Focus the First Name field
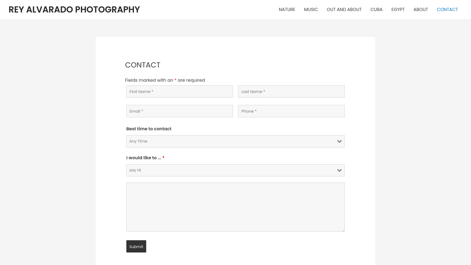Image resolution: width=471 pixels, height=265 pixels. 180,92
